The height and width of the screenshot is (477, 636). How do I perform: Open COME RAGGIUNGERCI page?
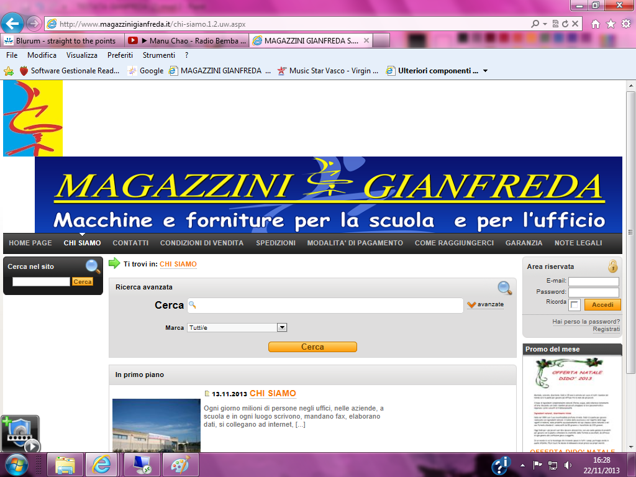point(454,243)
